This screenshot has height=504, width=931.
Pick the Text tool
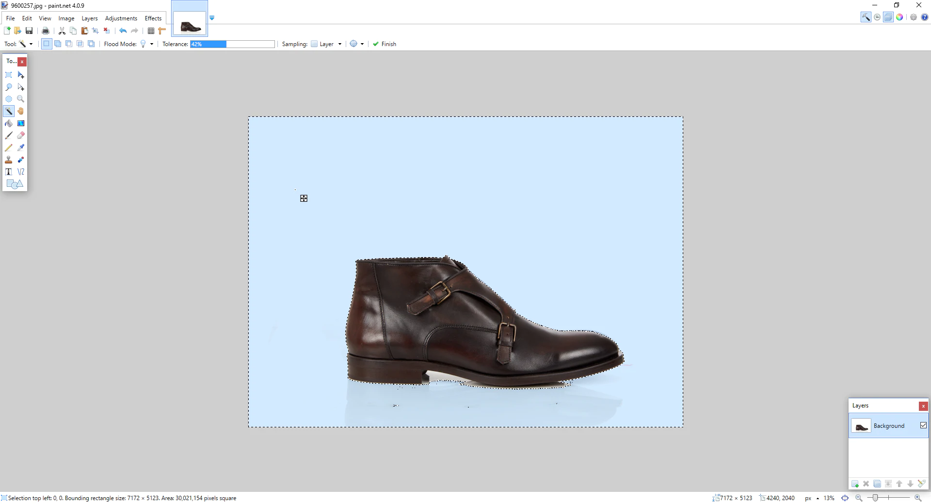tap(9, 172)
